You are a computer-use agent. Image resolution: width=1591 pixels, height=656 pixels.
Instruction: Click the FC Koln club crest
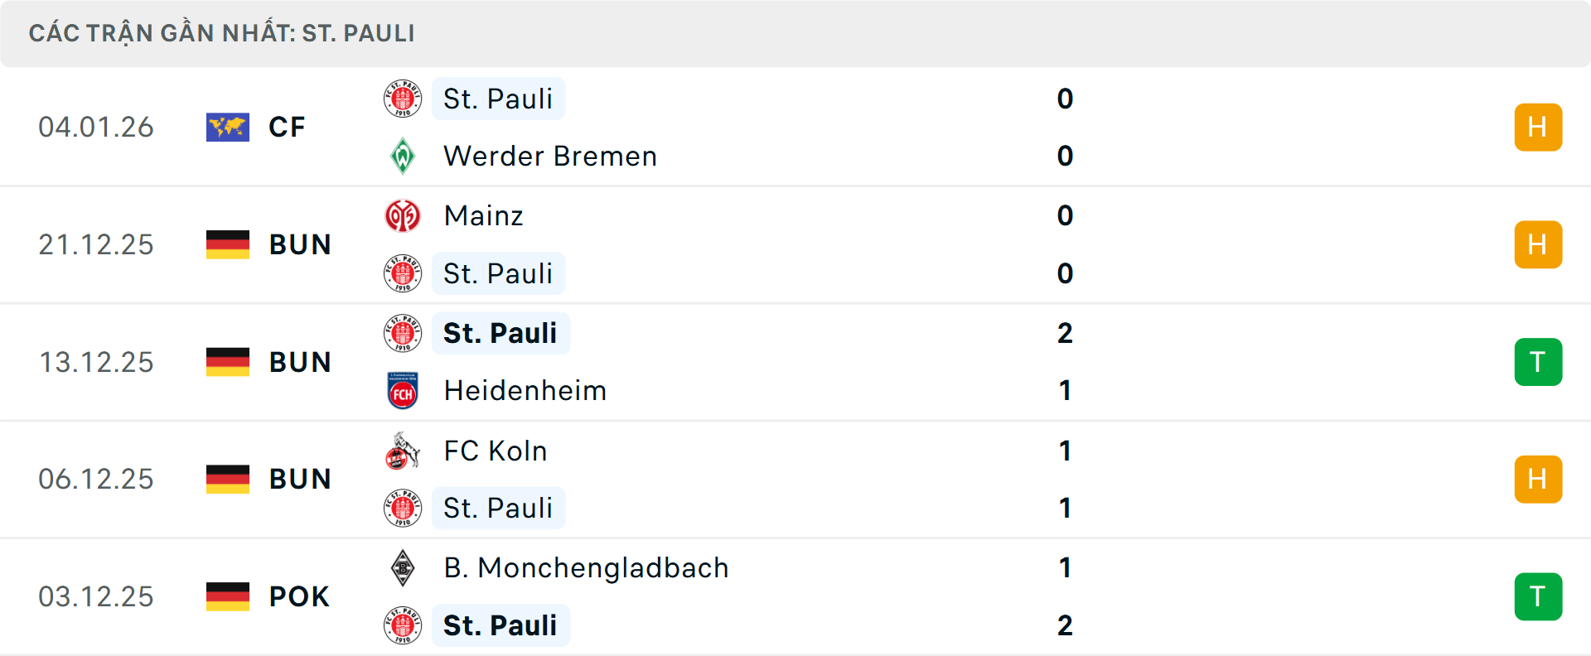coord(404,451)
